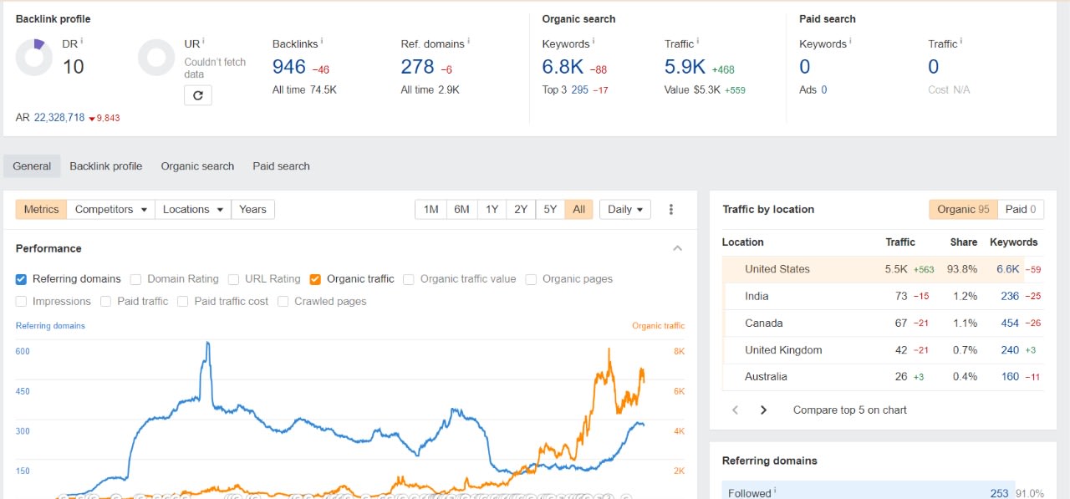Viewport: 1070px width, 499px height.
Task: Enable the Domain Rating checkbox
Action: coord(135,279)
